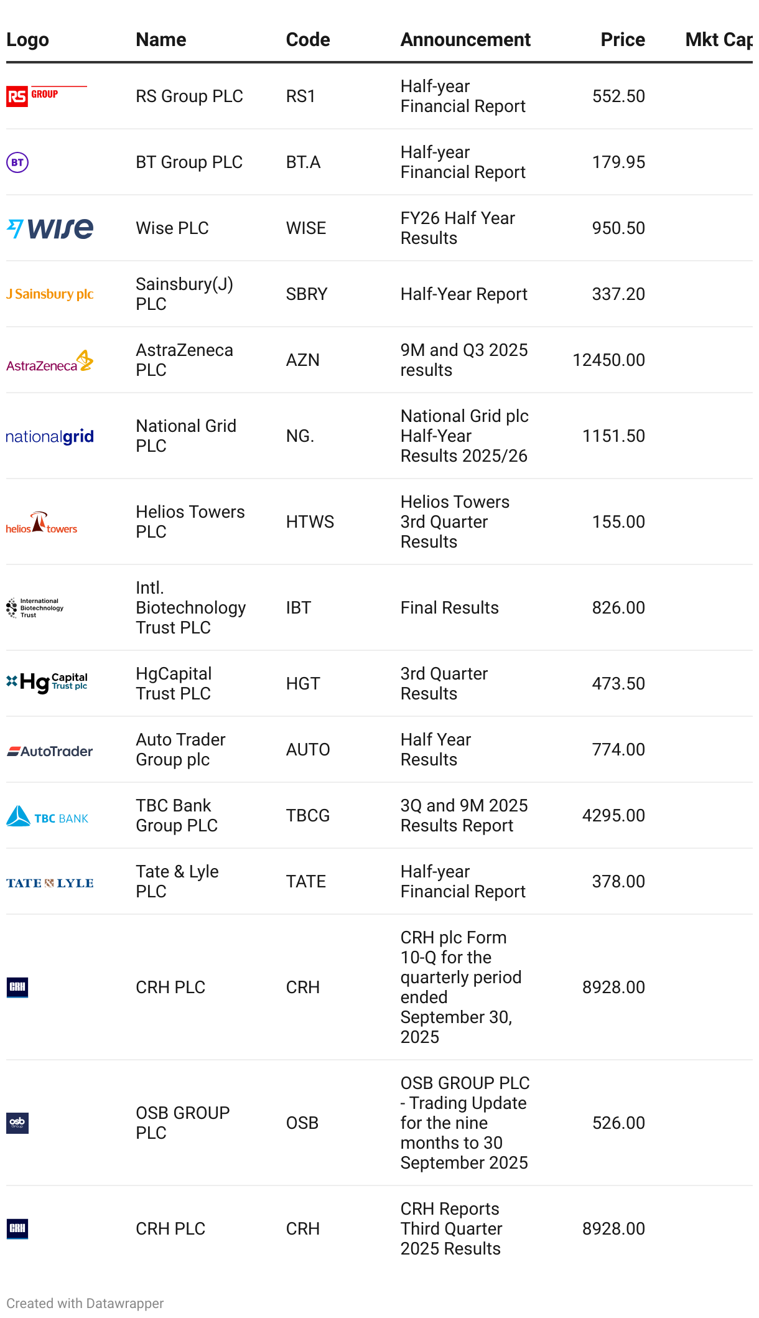Click the AstraZeneca logo

click(50, 361)
